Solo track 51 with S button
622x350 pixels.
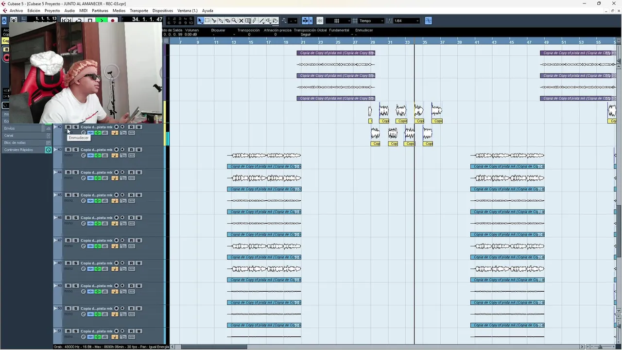click(75, 331)
